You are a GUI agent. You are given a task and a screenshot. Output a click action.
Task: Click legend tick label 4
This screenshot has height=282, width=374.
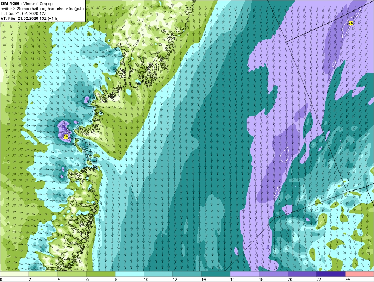(59, 279)
